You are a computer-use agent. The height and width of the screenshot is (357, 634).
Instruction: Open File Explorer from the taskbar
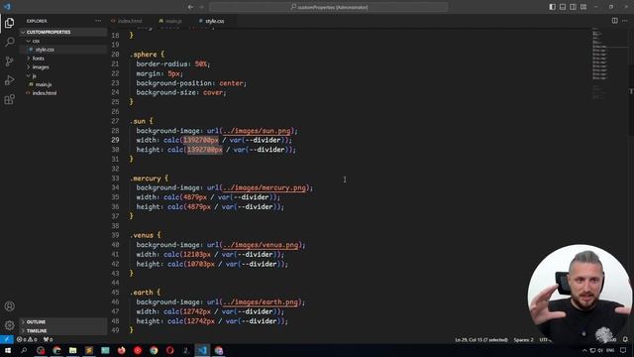pos(72,350)
